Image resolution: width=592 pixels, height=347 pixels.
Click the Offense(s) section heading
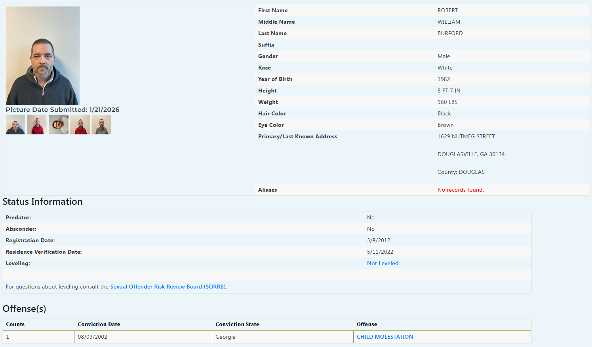point(25,309)
